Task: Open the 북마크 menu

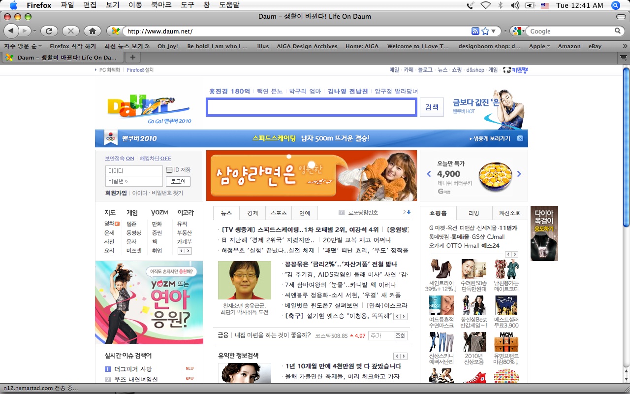Action: tap(161, 5)
